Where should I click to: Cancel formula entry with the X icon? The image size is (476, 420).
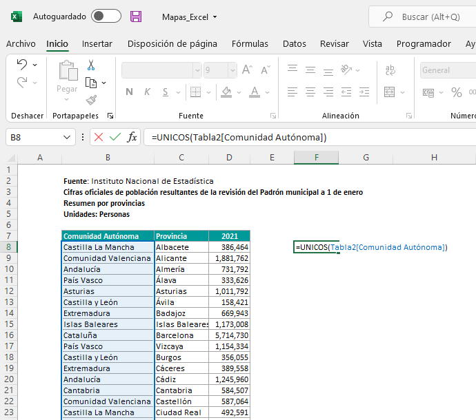coord(99,137)
